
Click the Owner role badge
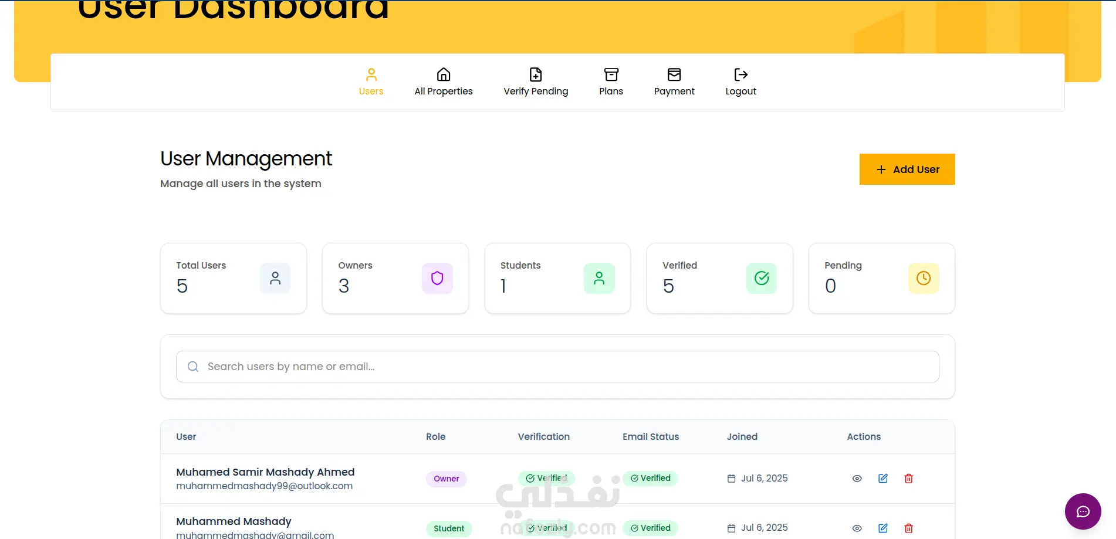click(x=447, y=479)
